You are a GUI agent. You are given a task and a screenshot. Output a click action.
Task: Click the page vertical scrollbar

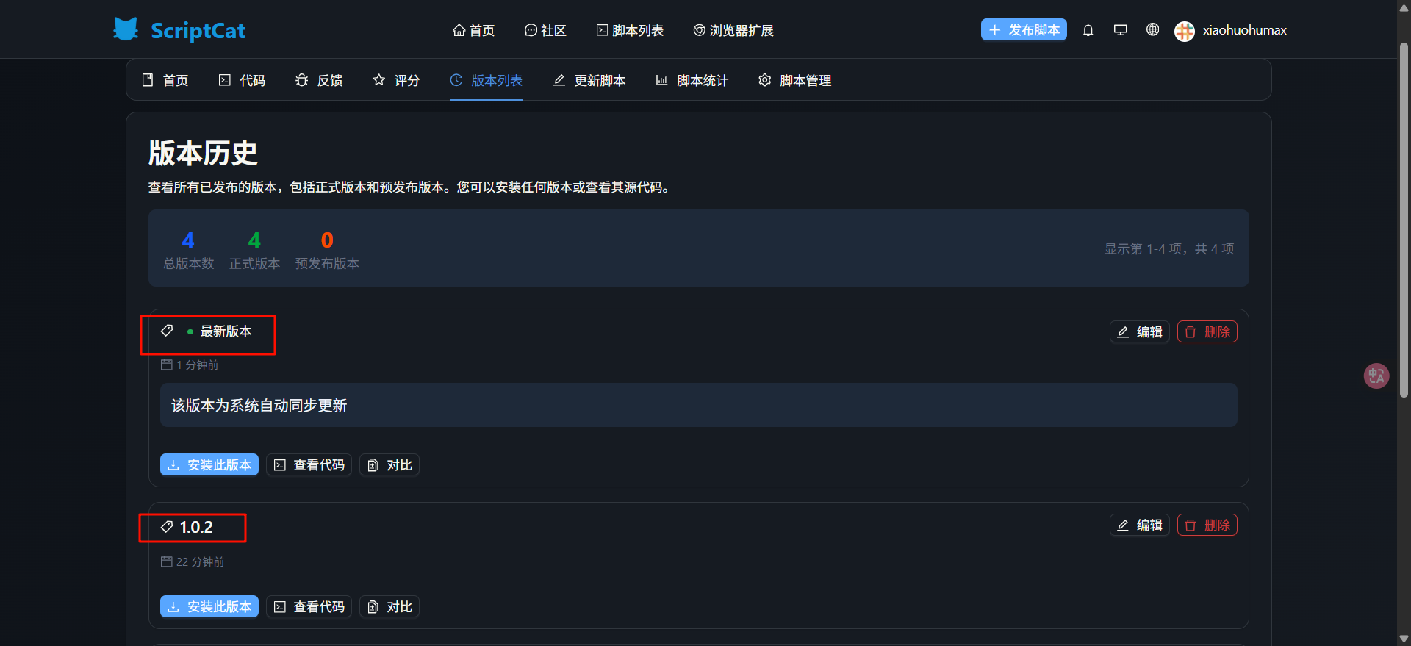[x=1404, y=220]
